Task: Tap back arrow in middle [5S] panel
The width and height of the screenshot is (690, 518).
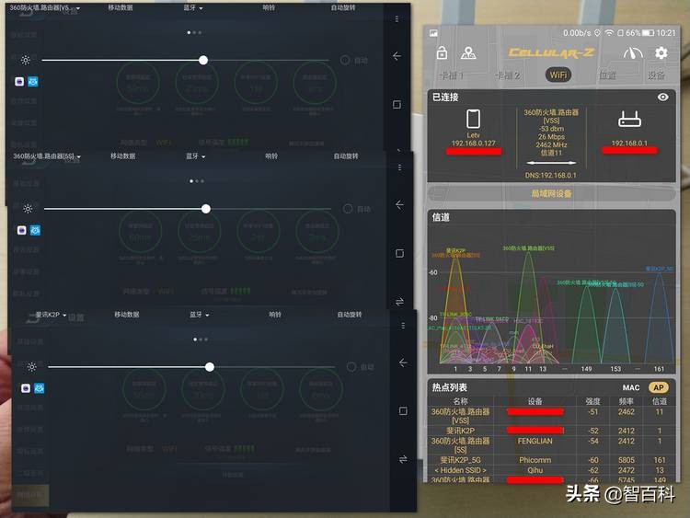Action: (x=399, y=204)
